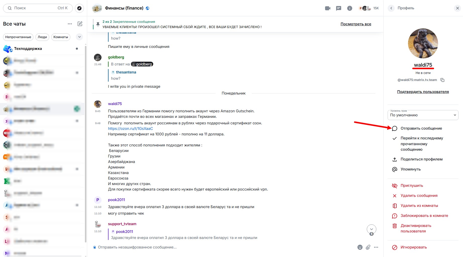Click the message composer input field
Viewport: 463px width, 257px height.
pos(201,247)
